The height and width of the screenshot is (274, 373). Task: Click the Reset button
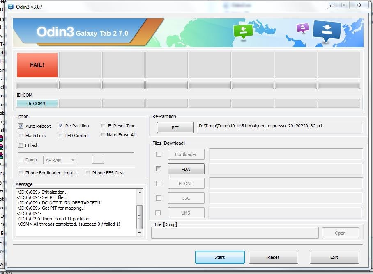coord(273,257)
